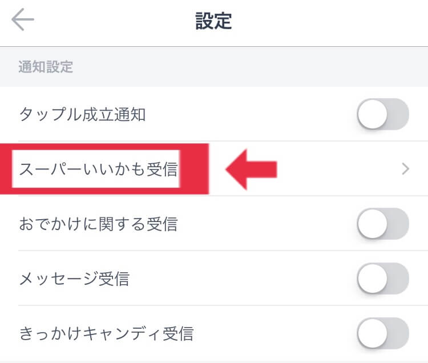Tap the back arrow icon
The width and height of the screenshot is (428, 363).
pyautogui.click(x=23, y=21)
